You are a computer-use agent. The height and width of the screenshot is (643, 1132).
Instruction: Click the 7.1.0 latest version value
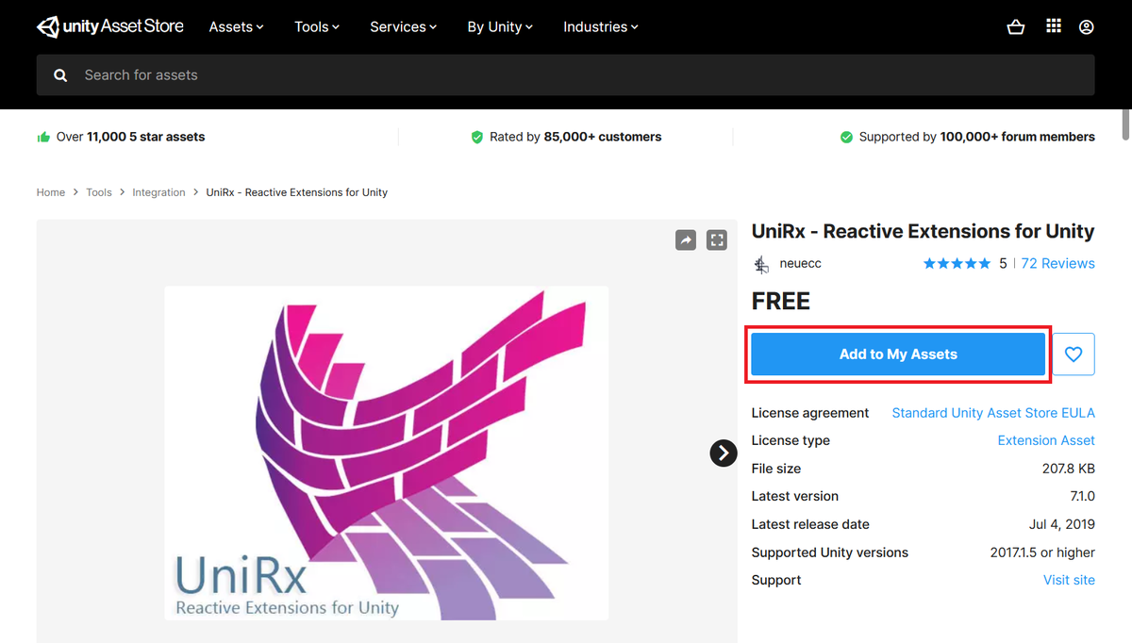pos(1083,496)
